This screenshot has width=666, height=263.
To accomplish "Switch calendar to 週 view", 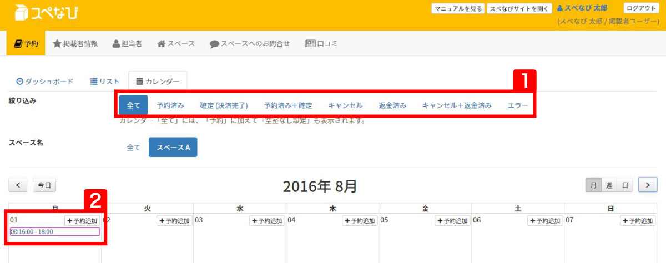I will coord(609,185).
